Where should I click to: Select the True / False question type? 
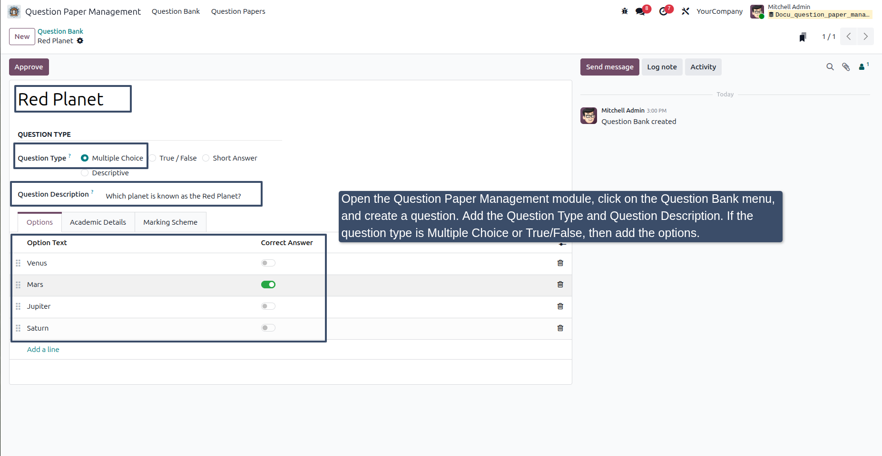click(x=153, y=158)
